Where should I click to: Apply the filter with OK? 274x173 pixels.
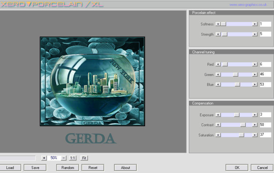coord(237,168)
